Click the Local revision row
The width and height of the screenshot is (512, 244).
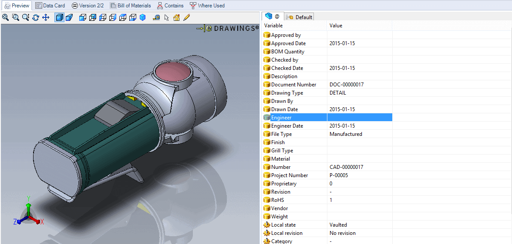(x=327, y=233)
